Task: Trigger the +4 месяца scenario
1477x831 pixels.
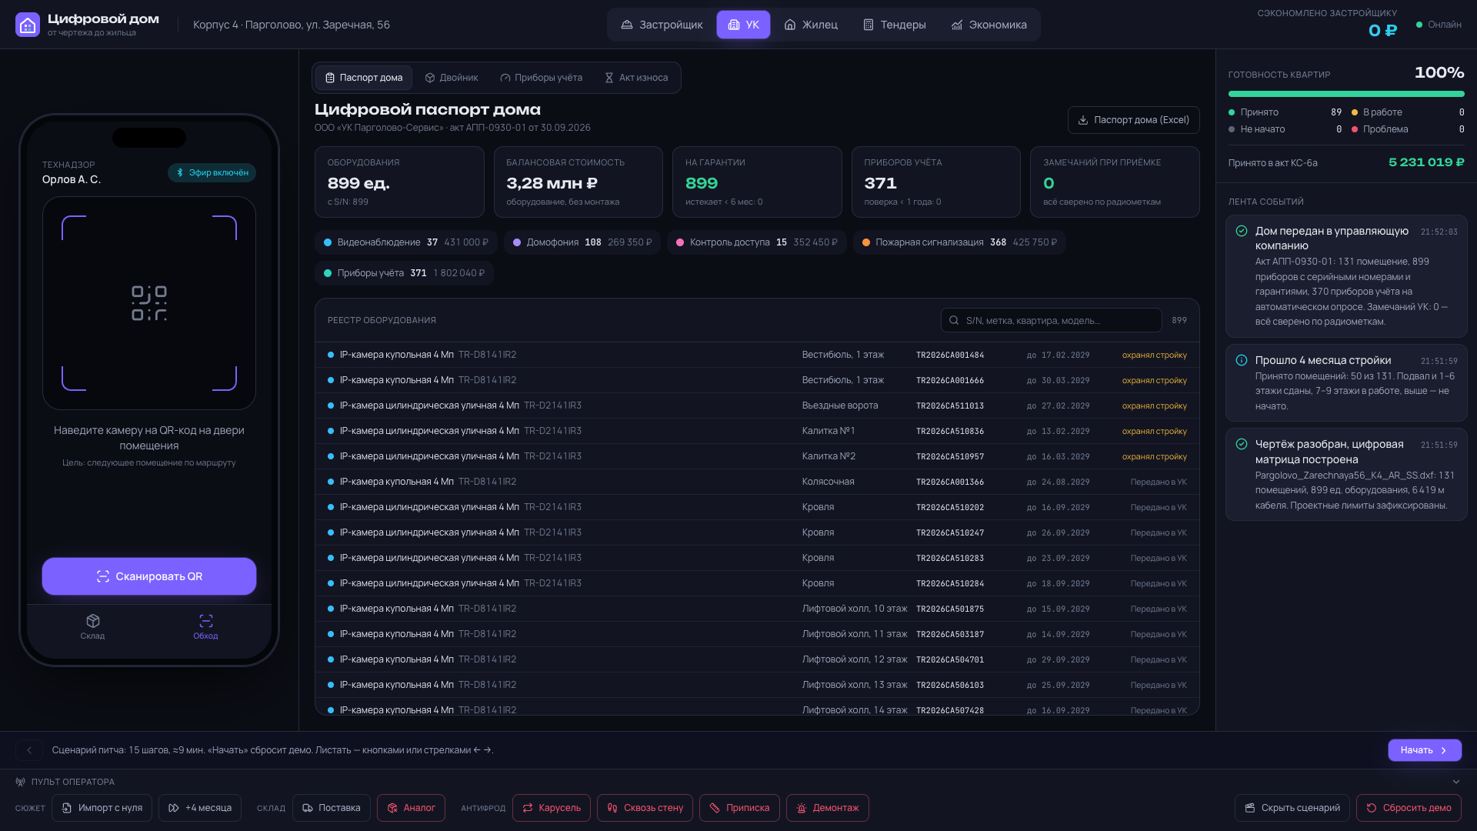Action: [x=200, y=808]
